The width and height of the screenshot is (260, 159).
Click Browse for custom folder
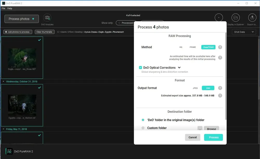point(211,129)
